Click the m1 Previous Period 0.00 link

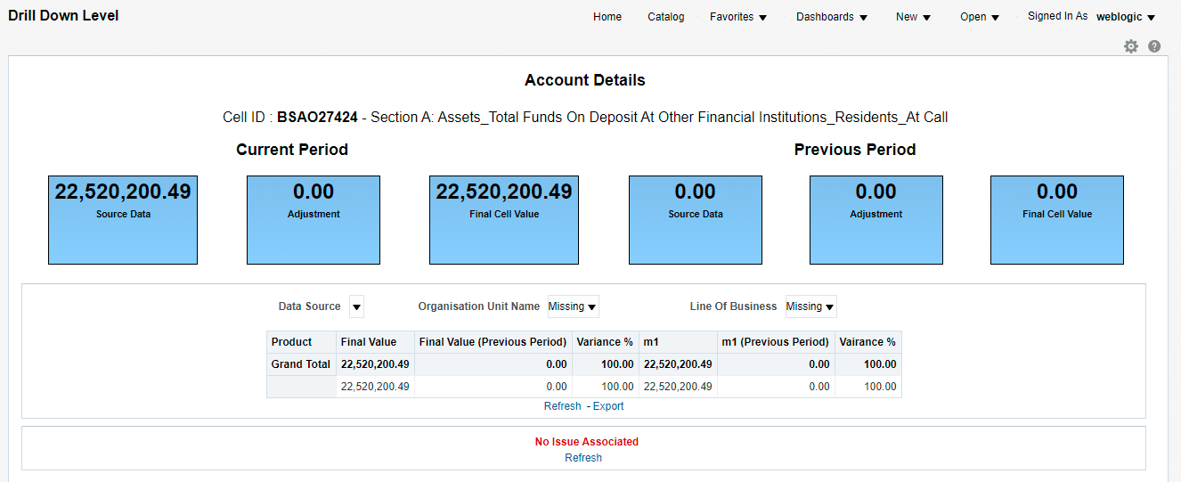click(x=819, y=387)
